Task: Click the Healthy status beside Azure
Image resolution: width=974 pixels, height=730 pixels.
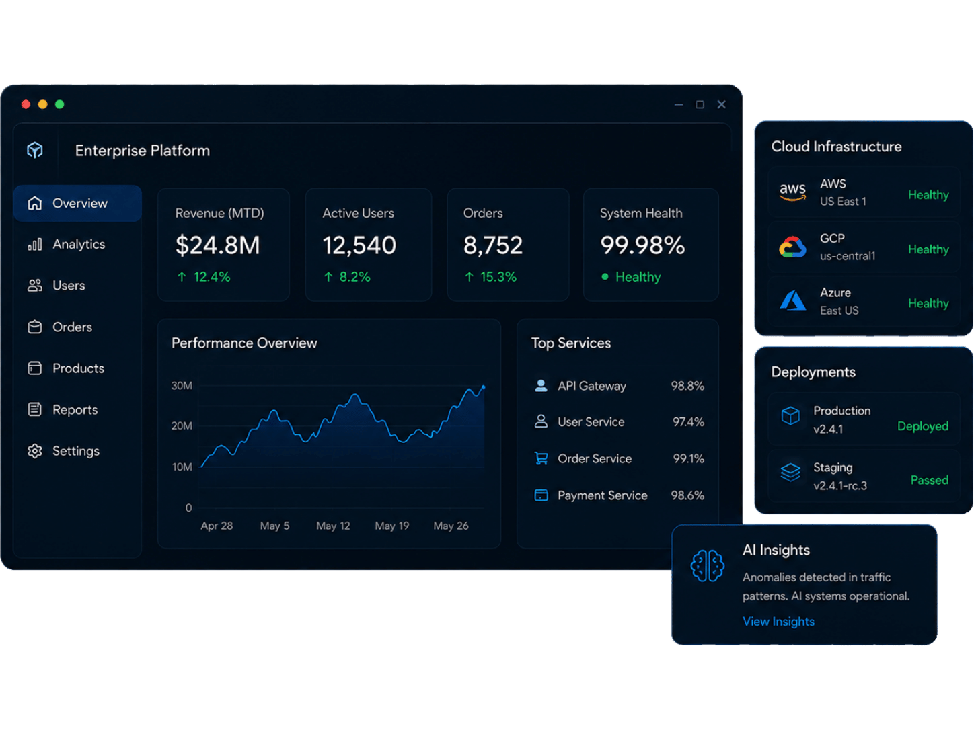Action: point(928,303)
